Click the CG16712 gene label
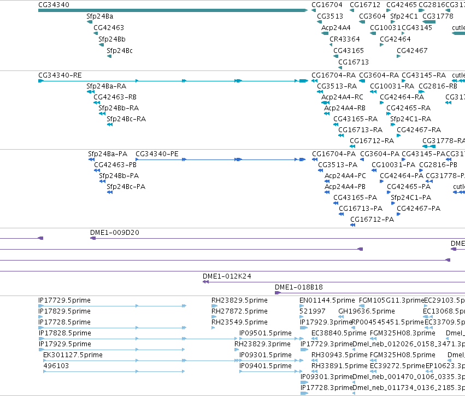This screenshot has width=465, height=396. point(365,5)
